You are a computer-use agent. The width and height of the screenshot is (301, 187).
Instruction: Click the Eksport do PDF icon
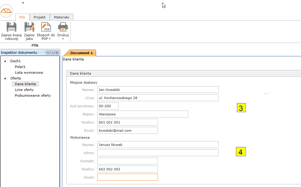pyautogui.click(x=46, y=27)
